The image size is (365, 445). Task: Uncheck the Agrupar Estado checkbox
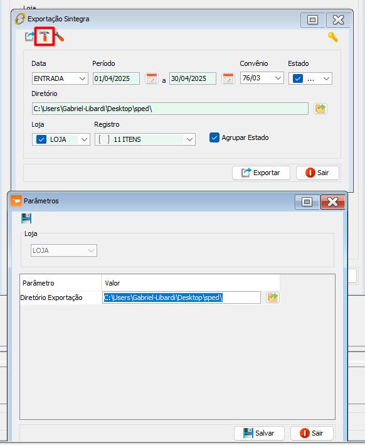point(214,137)
